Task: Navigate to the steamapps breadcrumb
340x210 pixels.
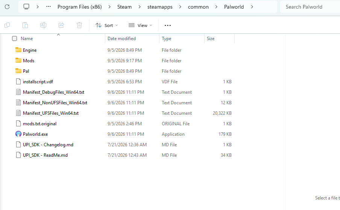Action: pos(160,7)
